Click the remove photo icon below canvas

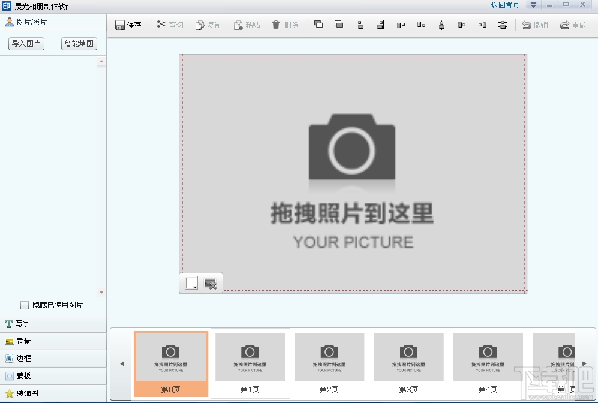[x=211, y=284]
